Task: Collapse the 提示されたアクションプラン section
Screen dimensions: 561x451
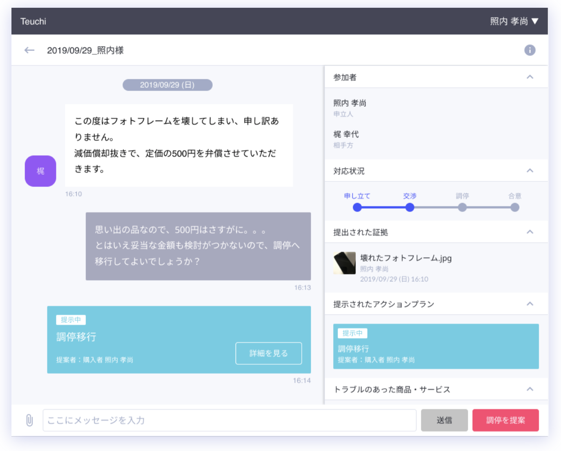Action: (x=530, y=304)
